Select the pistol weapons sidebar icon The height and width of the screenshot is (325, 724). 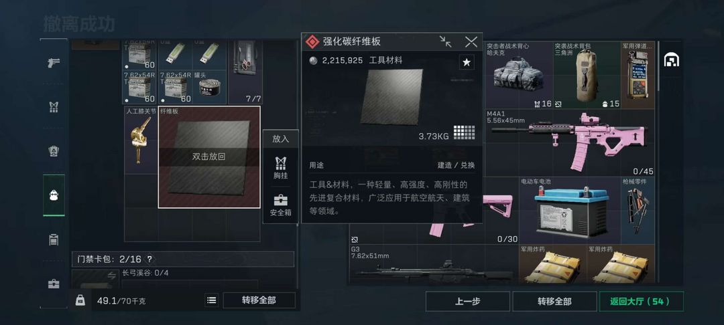click(x=54, y=63)
